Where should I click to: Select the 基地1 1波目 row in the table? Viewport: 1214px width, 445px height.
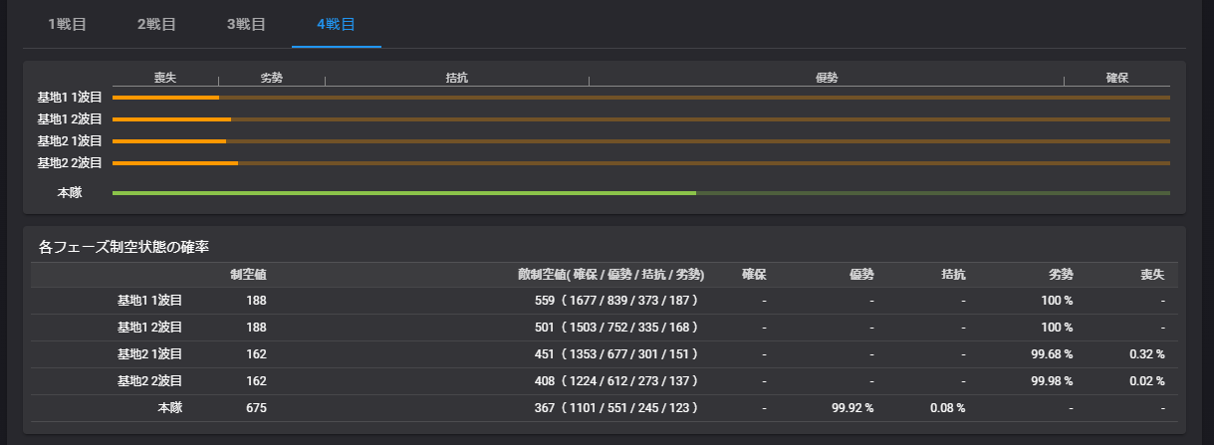149,300
